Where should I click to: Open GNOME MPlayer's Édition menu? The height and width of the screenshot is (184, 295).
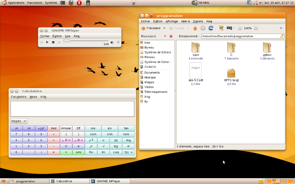coord(57,36)
